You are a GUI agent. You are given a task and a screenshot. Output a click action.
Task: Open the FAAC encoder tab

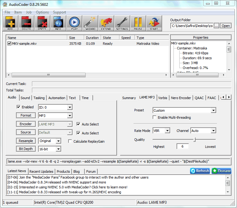(212, 98)
